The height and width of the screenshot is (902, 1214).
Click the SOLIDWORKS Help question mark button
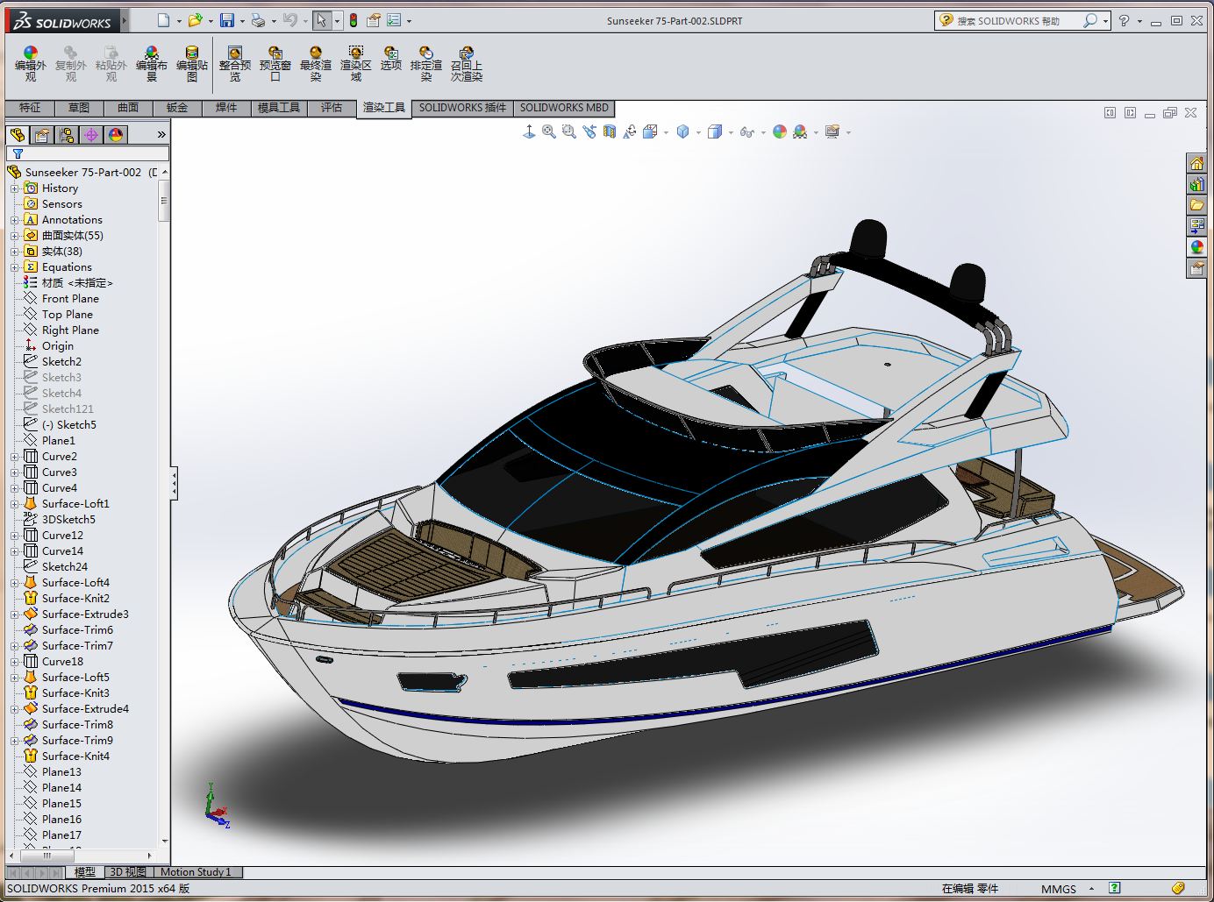coord(1126,19)
